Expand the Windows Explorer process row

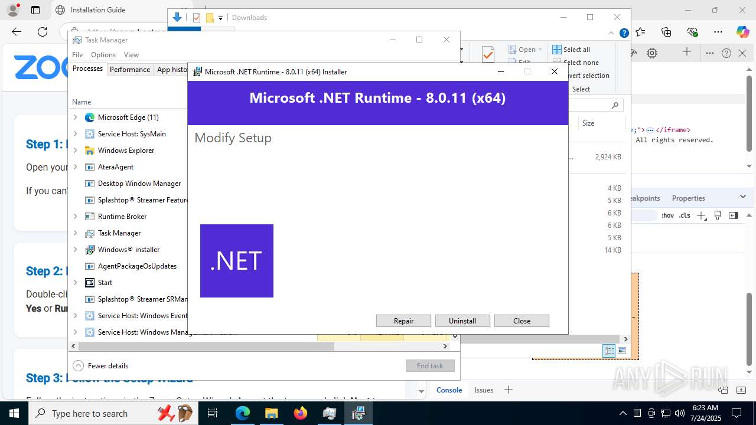click(x=75, y=151)
